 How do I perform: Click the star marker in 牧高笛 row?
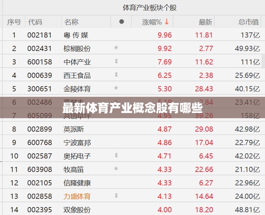(x=116, y=168)
